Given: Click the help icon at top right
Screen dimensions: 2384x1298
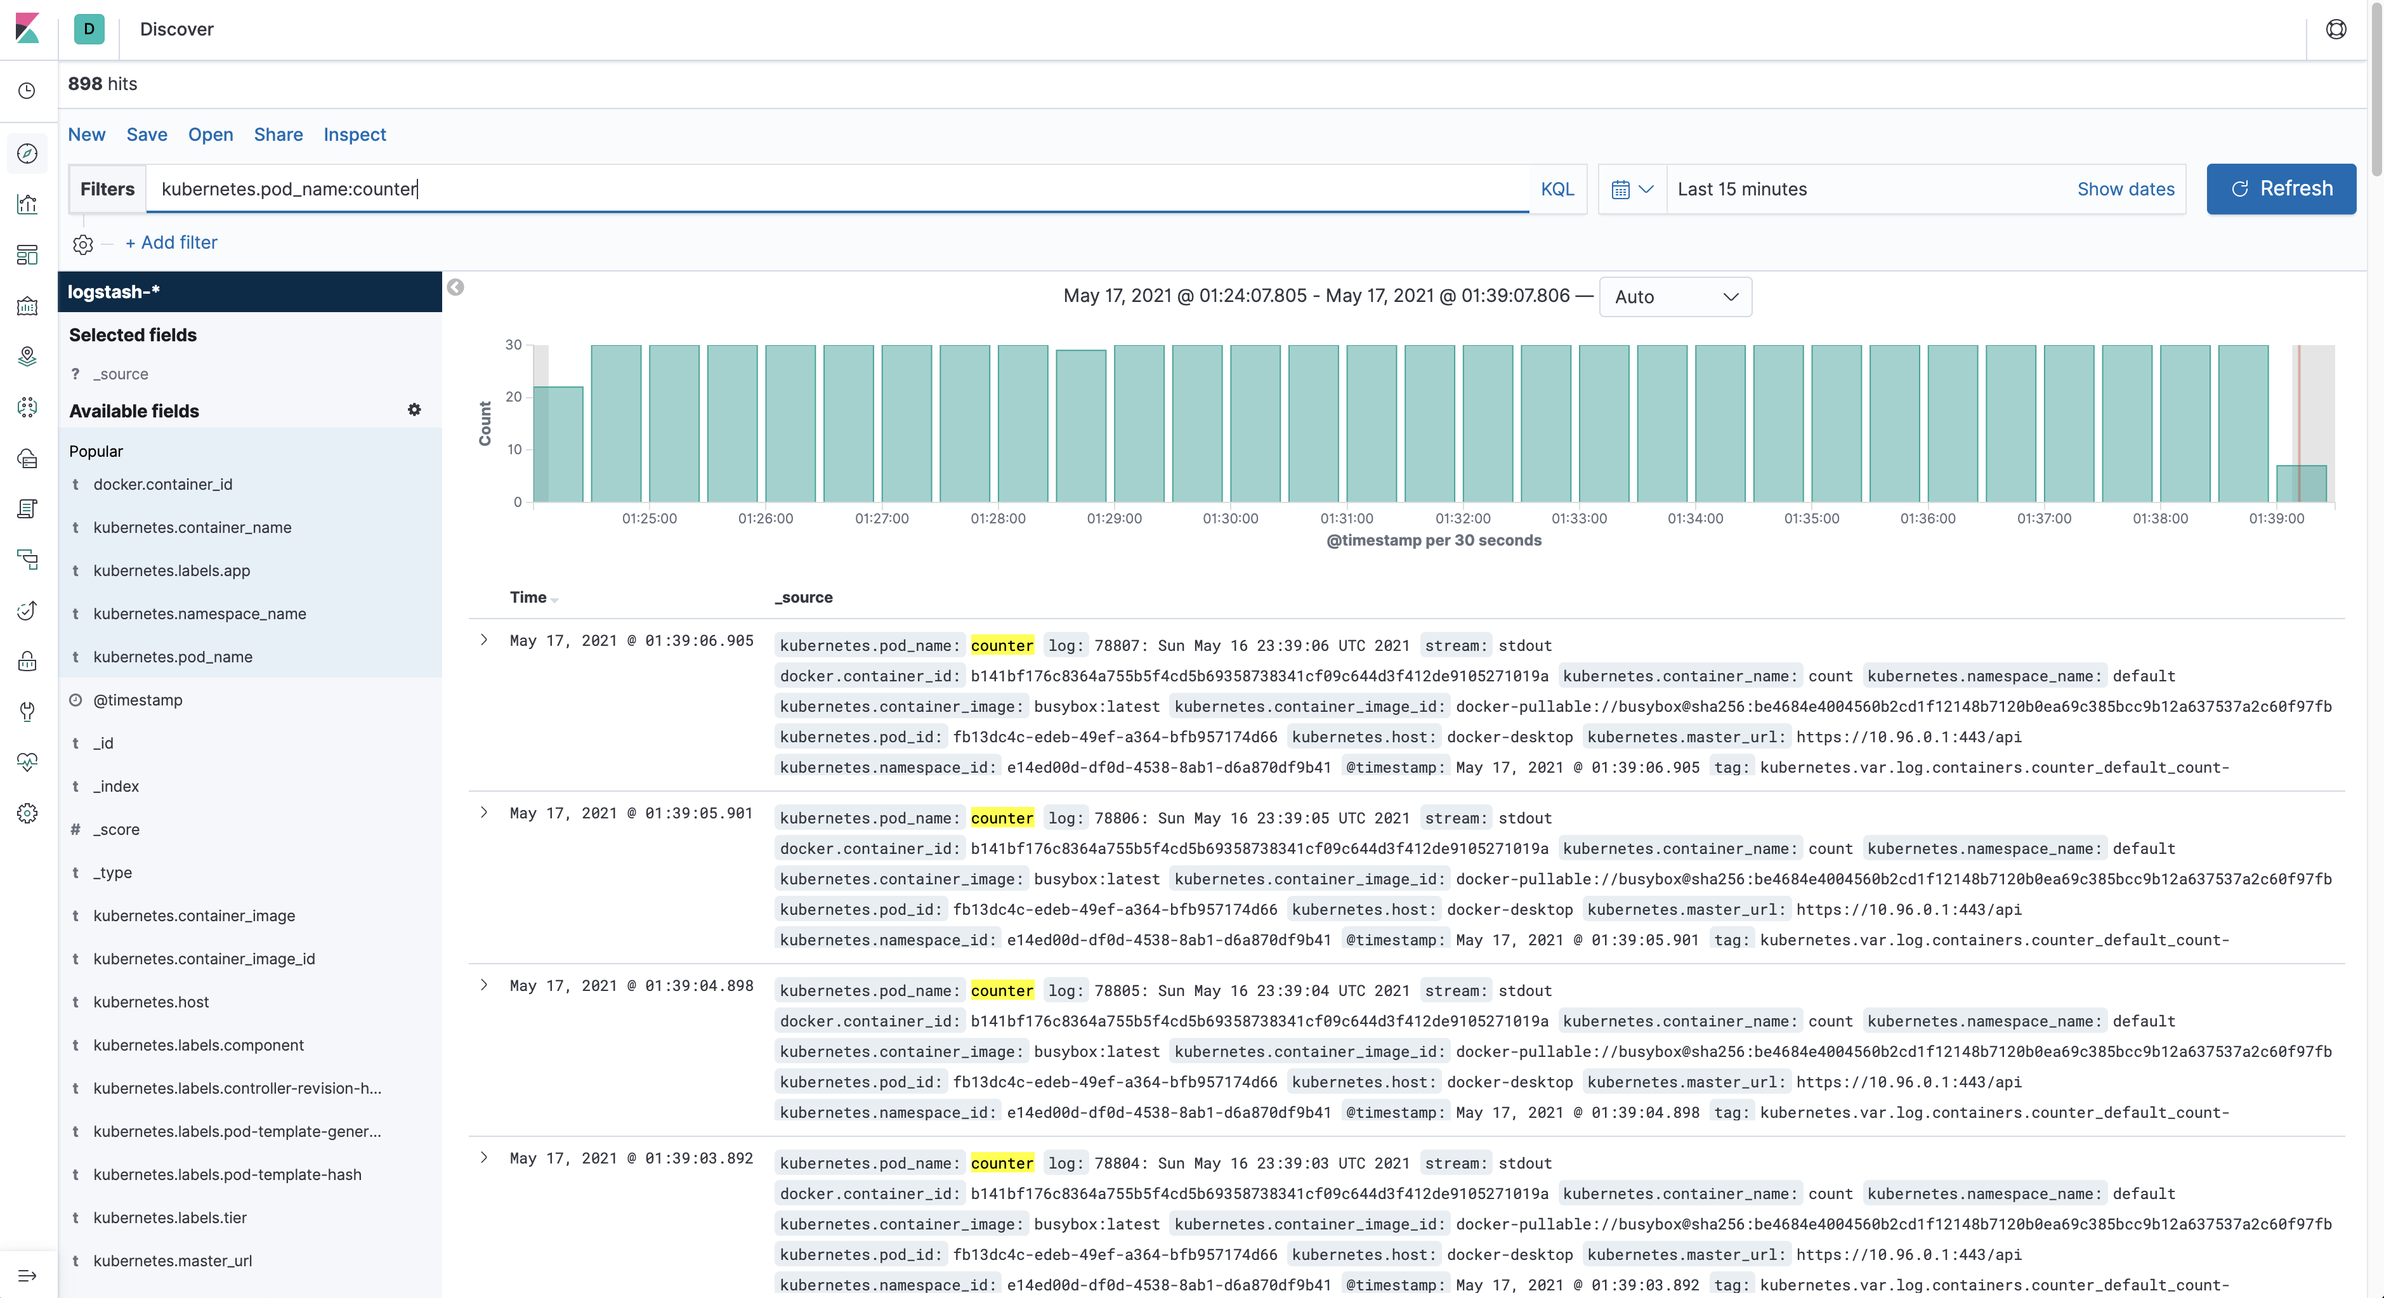Looking at the screenshot, I should click(2336, 30).
